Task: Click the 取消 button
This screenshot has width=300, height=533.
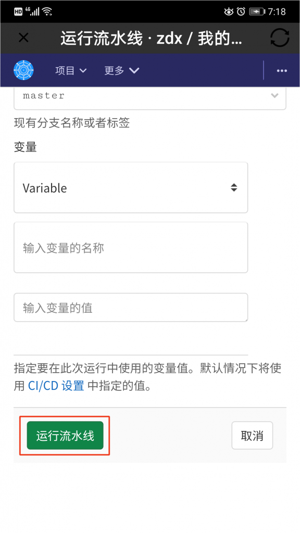Action: tap(252, 436)
